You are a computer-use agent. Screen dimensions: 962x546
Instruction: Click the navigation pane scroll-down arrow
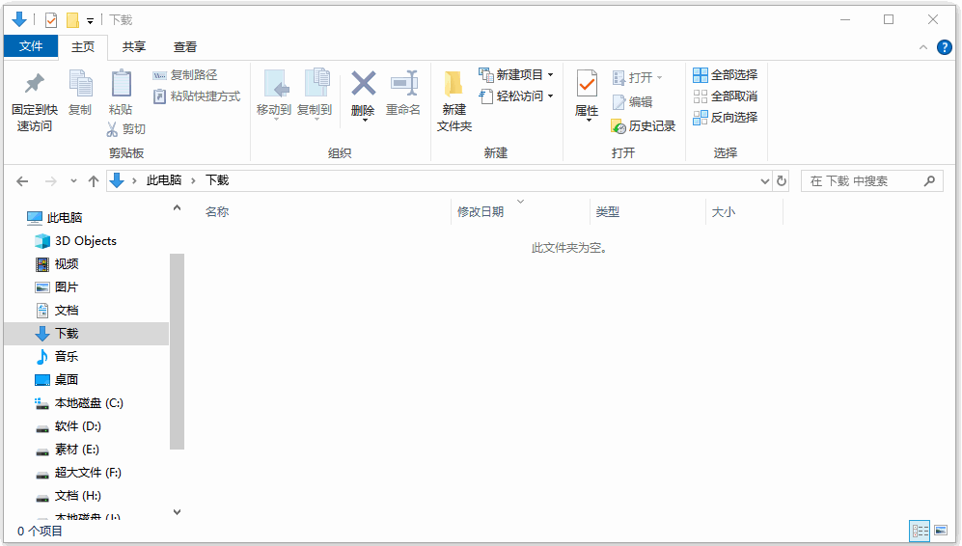click(177, 512)
